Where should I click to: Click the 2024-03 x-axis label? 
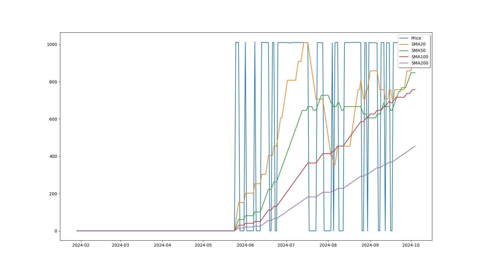[120, 245]
